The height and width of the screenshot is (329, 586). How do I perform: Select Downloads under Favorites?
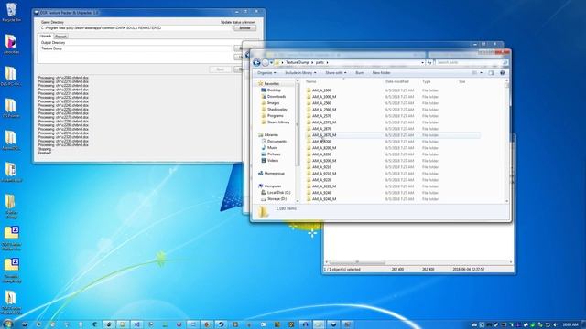click(277, 97)
